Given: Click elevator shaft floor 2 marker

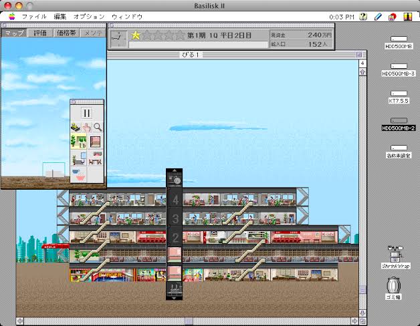Looking at the screenshot, I should (175, 237).
